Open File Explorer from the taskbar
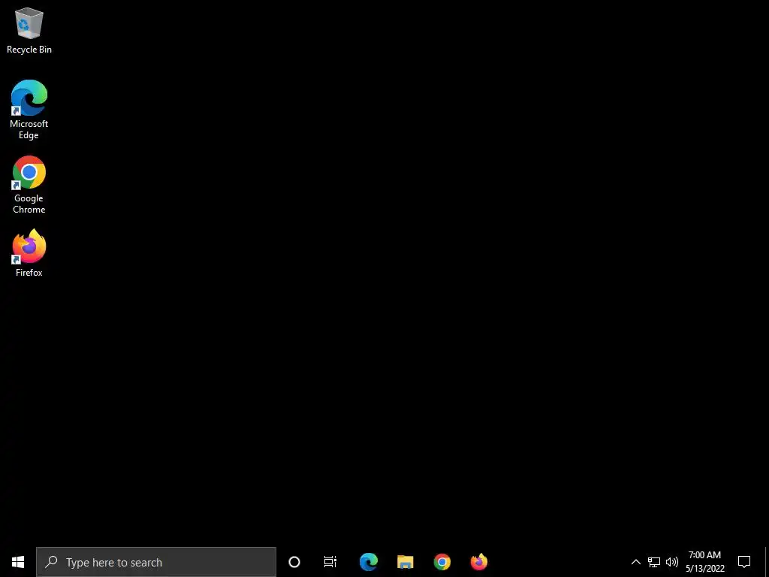 pyautogui.click(x=405, y=562)
